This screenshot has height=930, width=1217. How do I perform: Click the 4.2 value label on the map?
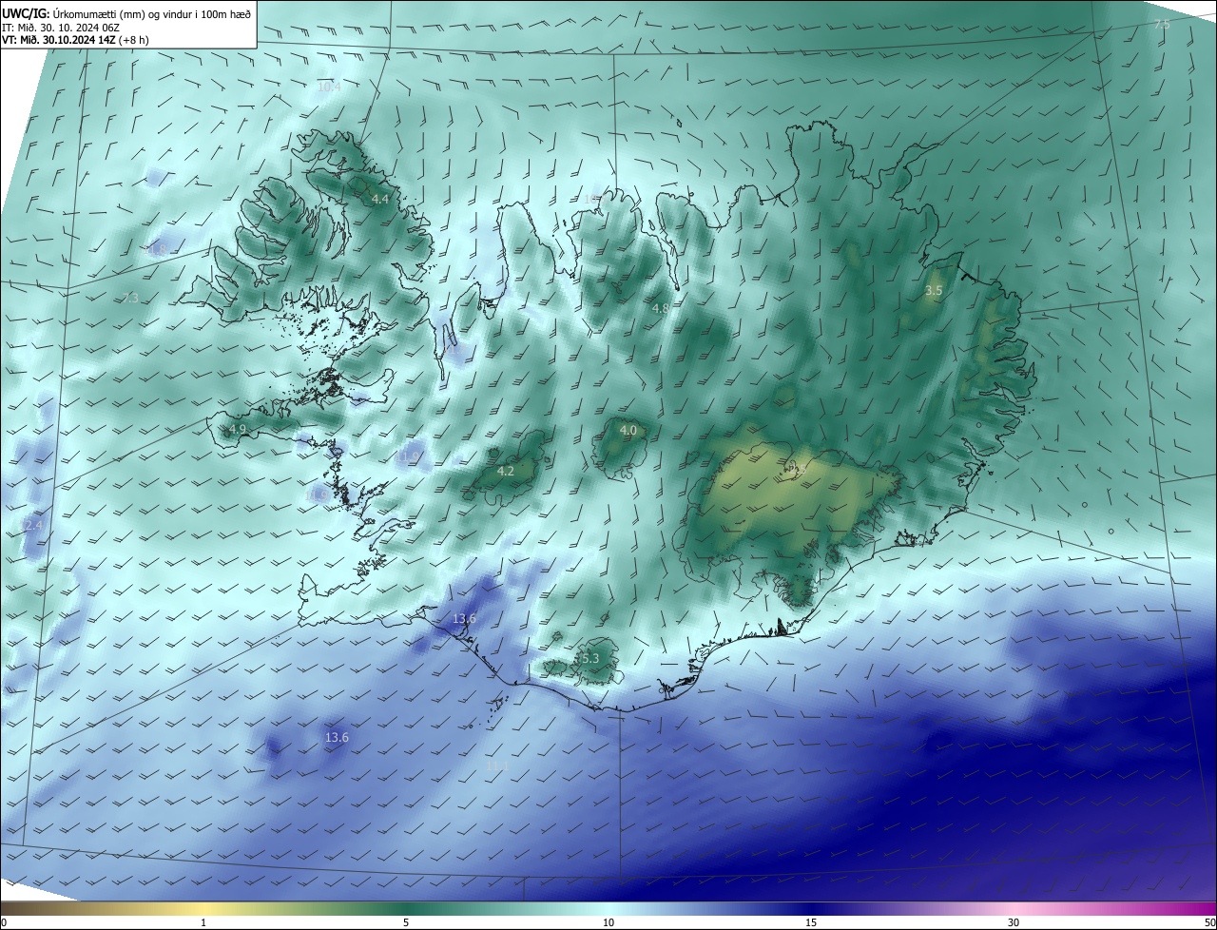(x=506, y=471)
